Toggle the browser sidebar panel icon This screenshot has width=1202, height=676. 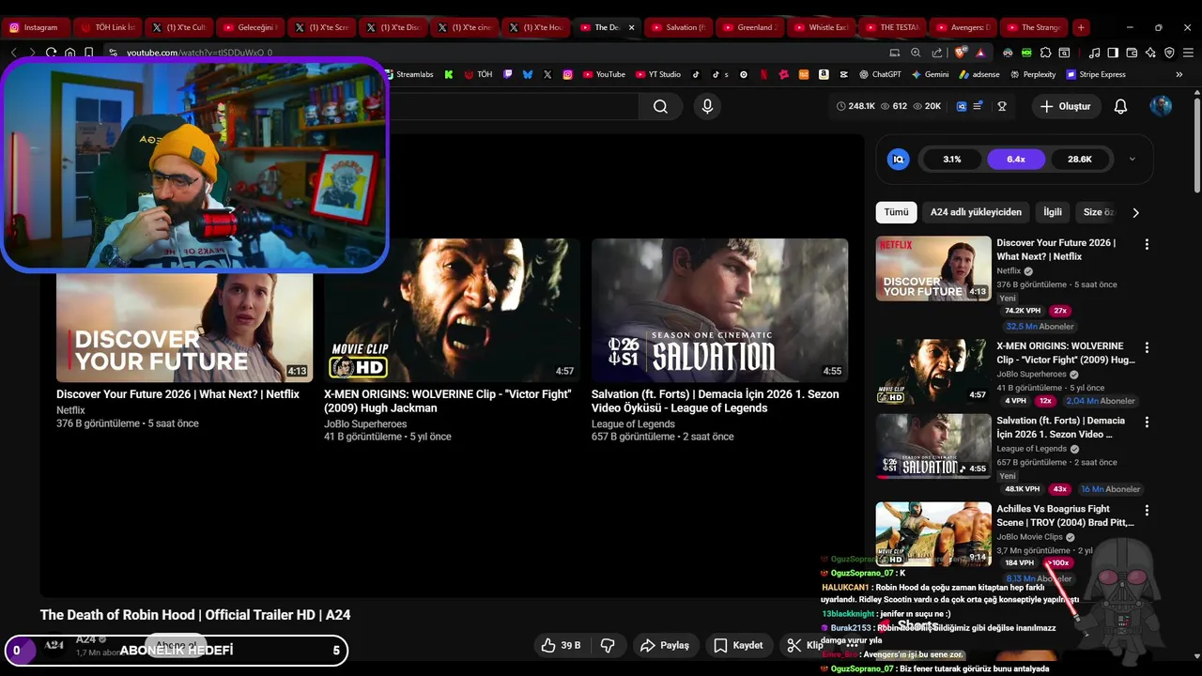point(1113,53)
